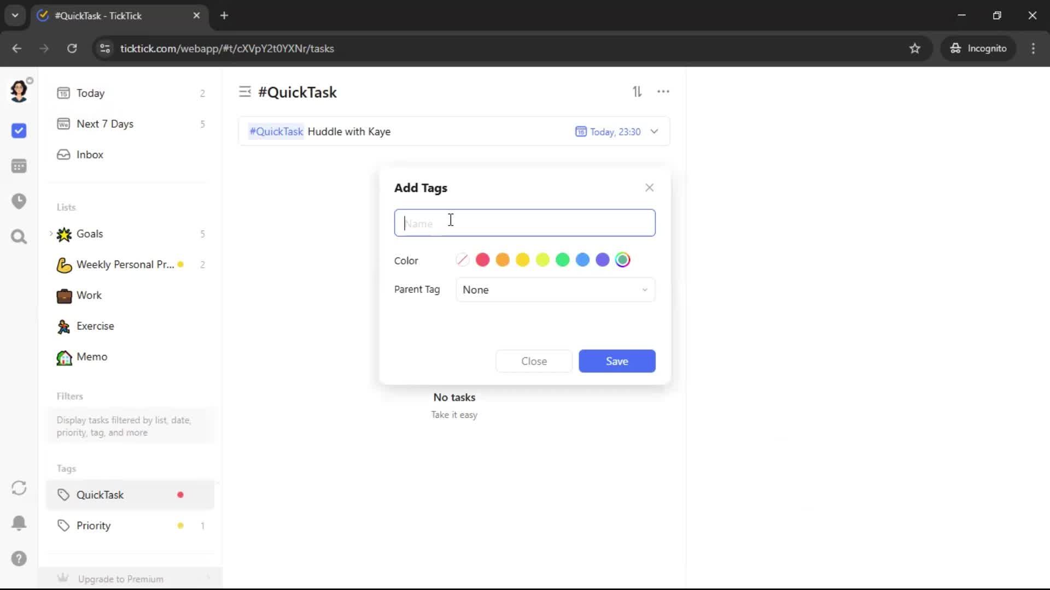The width and height of the screenshot is (1050, 590).
Task: Open the Next 7 Days view
Action: click(x=105, y=124)
